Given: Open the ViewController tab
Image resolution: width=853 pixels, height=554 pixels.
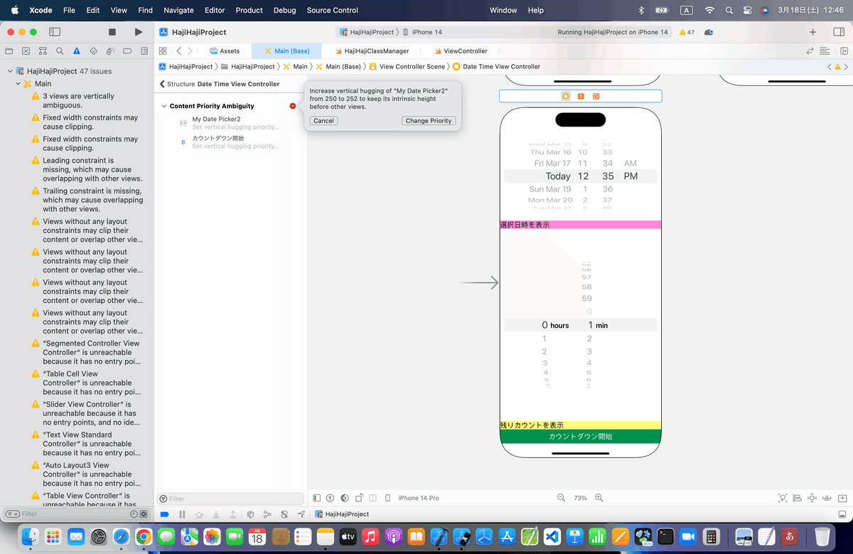Looking at the screenshot, I should pyautogui.click(x=460, y=51).
